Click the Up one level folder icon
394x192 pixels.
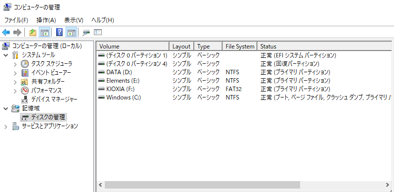click(x=33, y=32)
